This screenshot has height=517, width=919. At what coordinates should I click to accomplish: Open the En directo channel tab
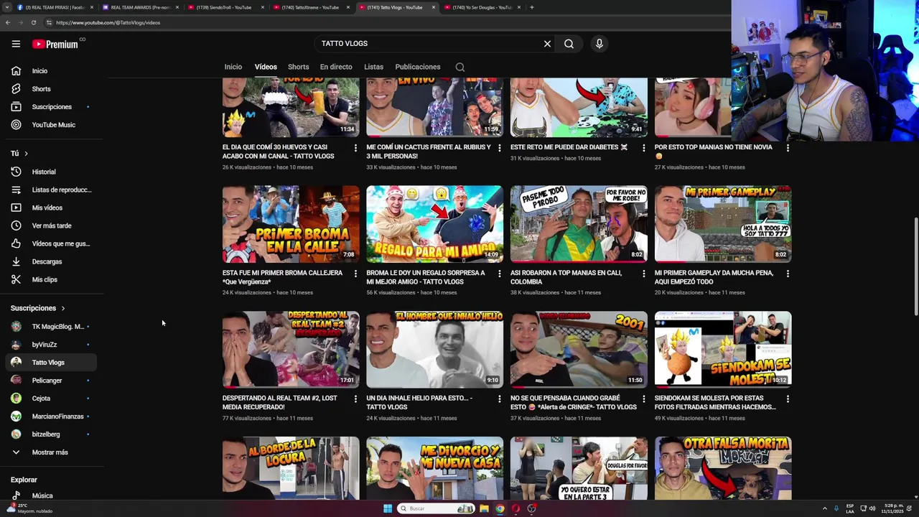336,67
